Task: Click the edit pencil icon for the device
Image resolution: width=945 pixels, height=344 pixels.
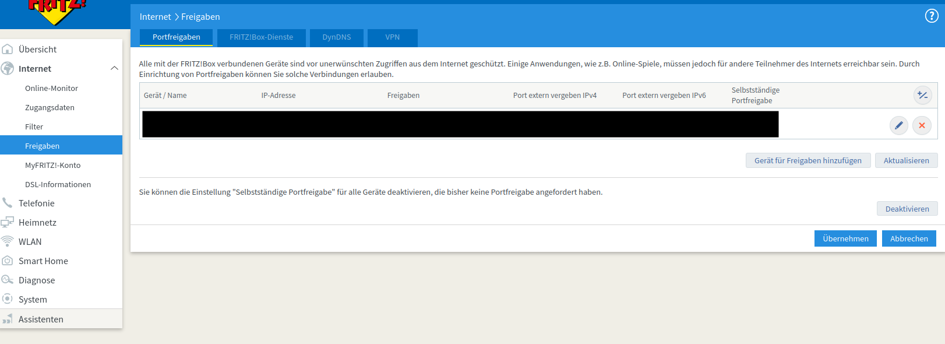Action: 898,125
